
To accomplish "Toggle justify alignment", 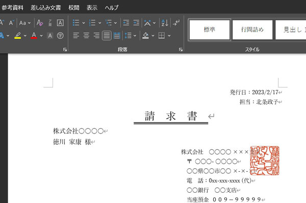I will pyautogui.click(x=107, y=36).
